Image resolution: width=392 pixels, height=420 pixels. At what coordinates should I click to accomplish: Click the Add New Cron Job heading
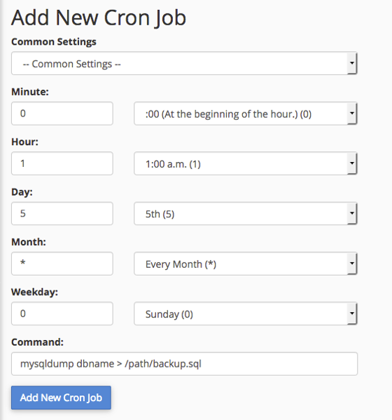click(x=99, y=18)
